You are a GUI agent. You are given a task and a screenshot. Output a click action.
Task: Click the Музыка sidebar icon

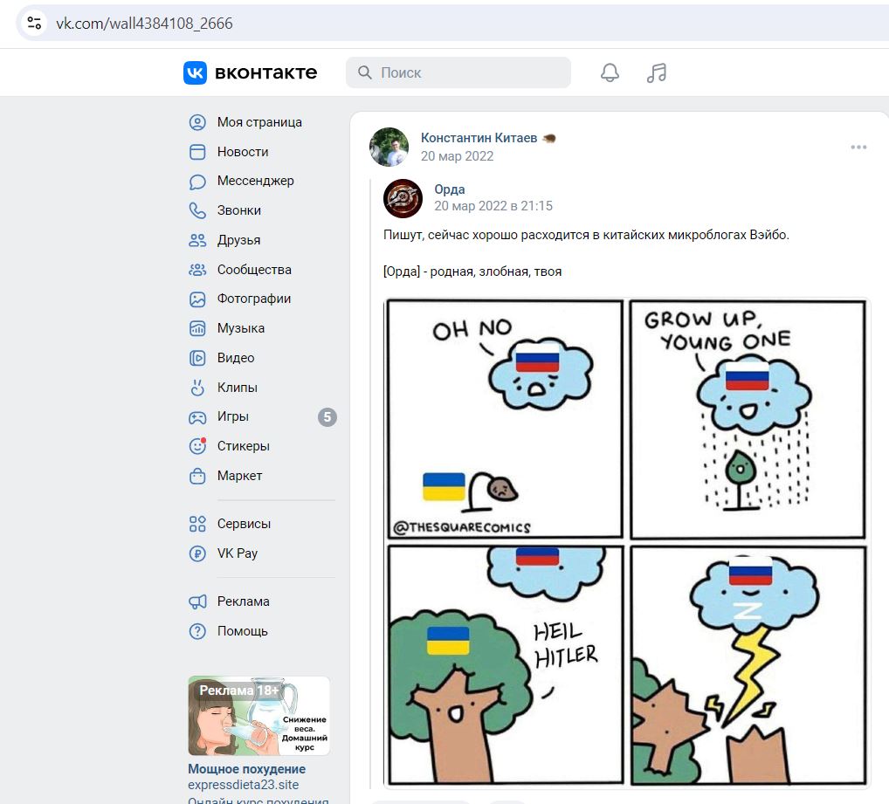tap(197, 328)
